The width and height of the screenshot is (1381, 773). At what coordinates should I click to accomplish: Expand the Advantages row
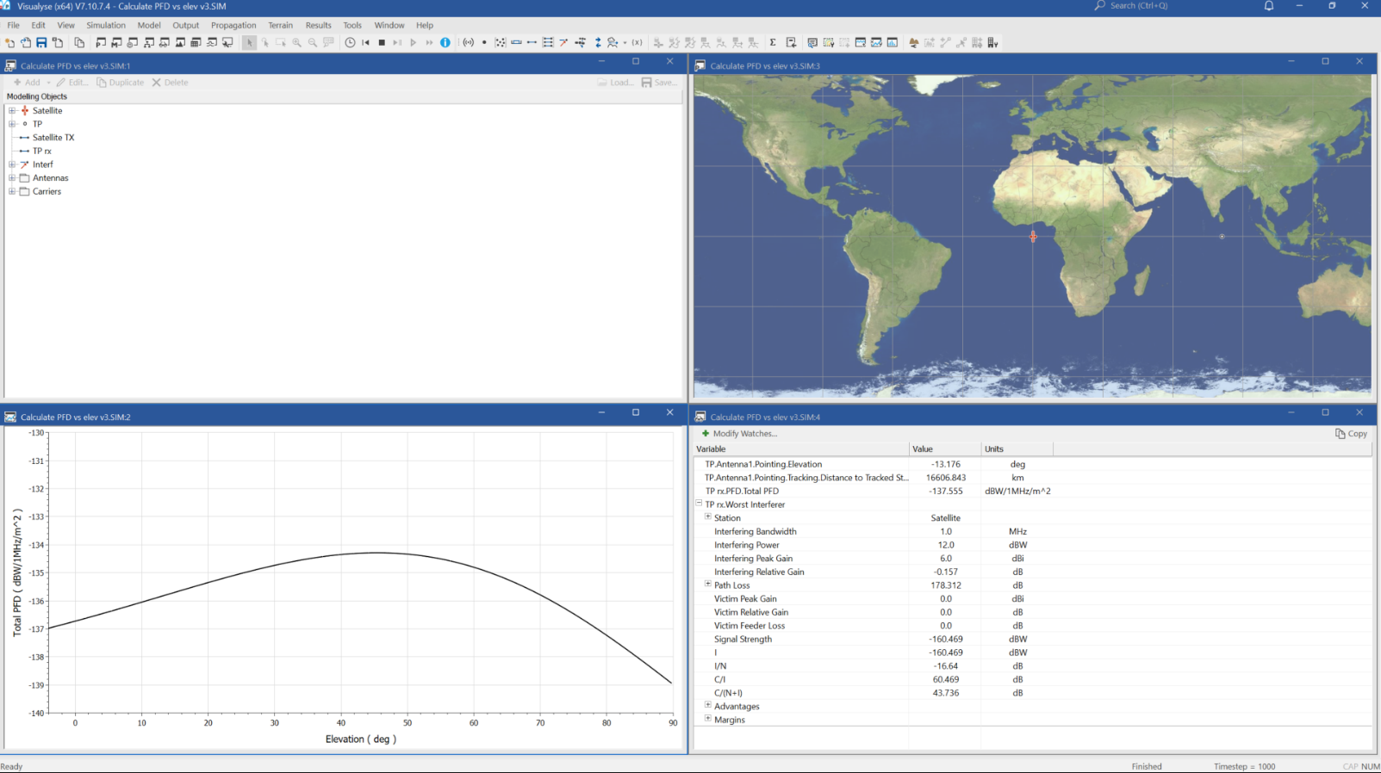pos(708,706)
